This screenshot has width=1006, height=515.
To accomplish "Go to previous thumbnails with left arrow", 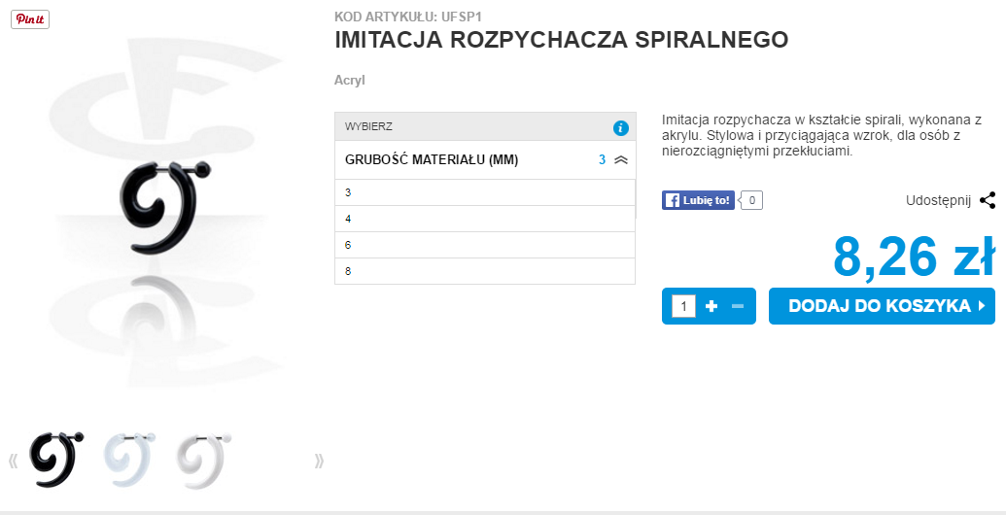I will coord(14,461).
